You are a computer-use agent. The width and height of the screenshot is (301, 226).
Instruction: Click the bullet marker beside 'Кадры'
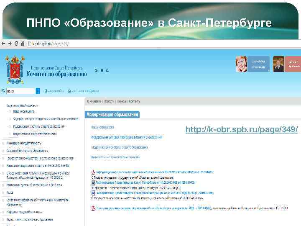pos(3,193)
